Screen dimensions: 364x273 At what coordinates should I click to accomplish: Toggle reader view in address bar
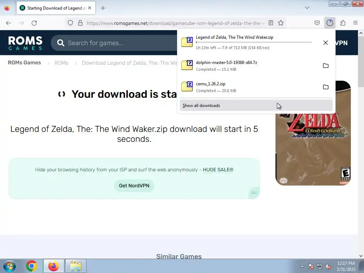(x=271, y=23)
